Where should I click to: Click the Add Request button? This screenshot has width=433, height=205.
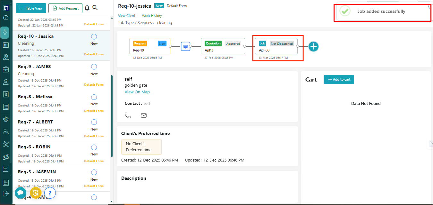(65, 8)
